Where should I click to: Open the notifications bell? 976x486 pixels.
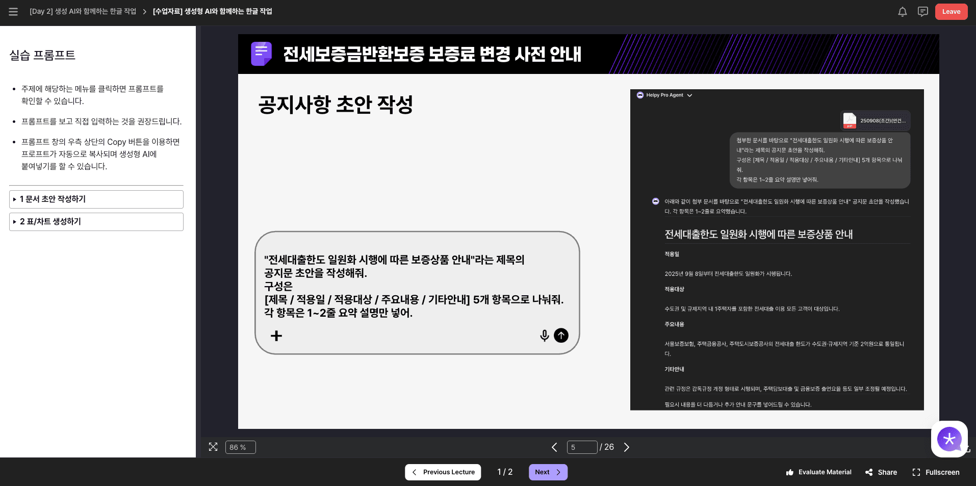click(x=902, y=12)
